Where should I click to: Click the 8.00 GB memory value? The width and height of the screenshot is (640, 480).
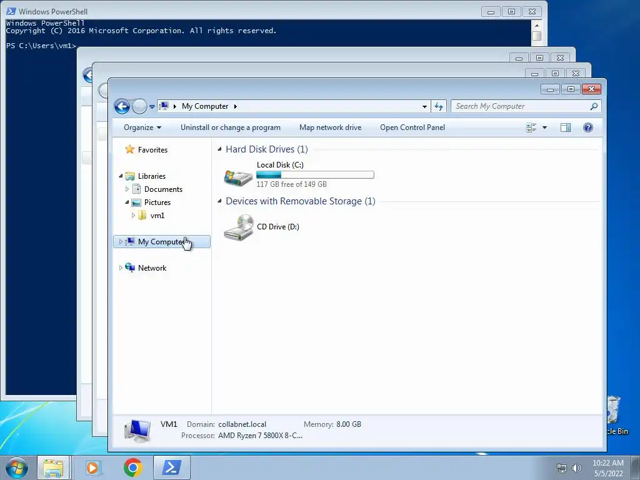[349, 424]
